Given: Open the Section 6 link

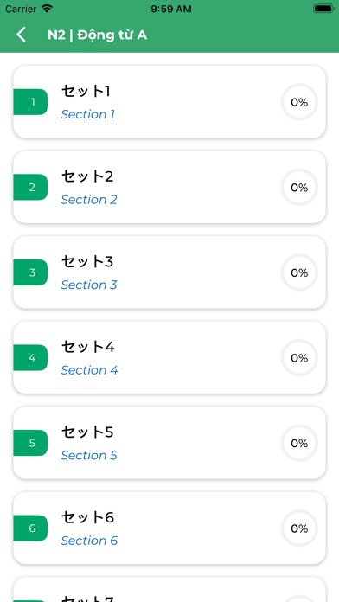Looking at the screenshot, I should 89,541.
